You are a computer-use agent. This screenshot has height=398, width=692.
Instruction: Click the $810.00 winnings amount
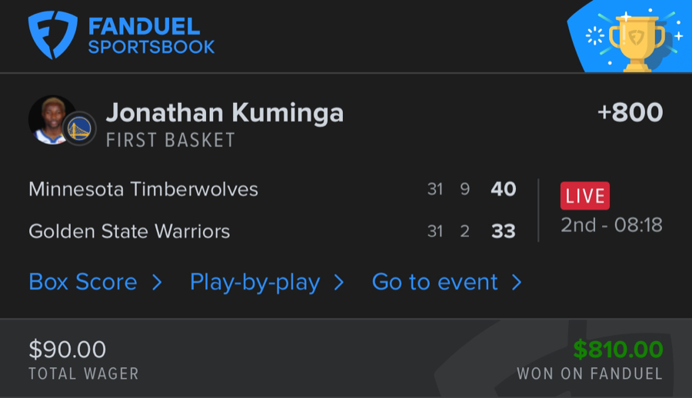click(x=618, y=350)
